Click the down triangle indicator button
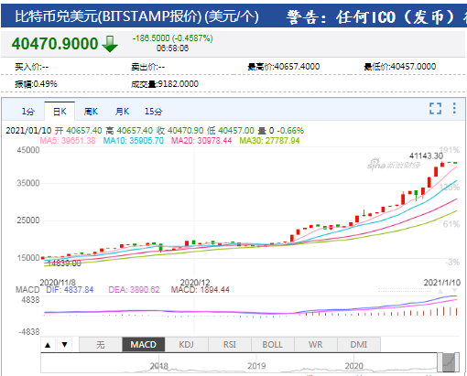The height and width of the screenshot is (376, 467). click(x=64, y=345)
